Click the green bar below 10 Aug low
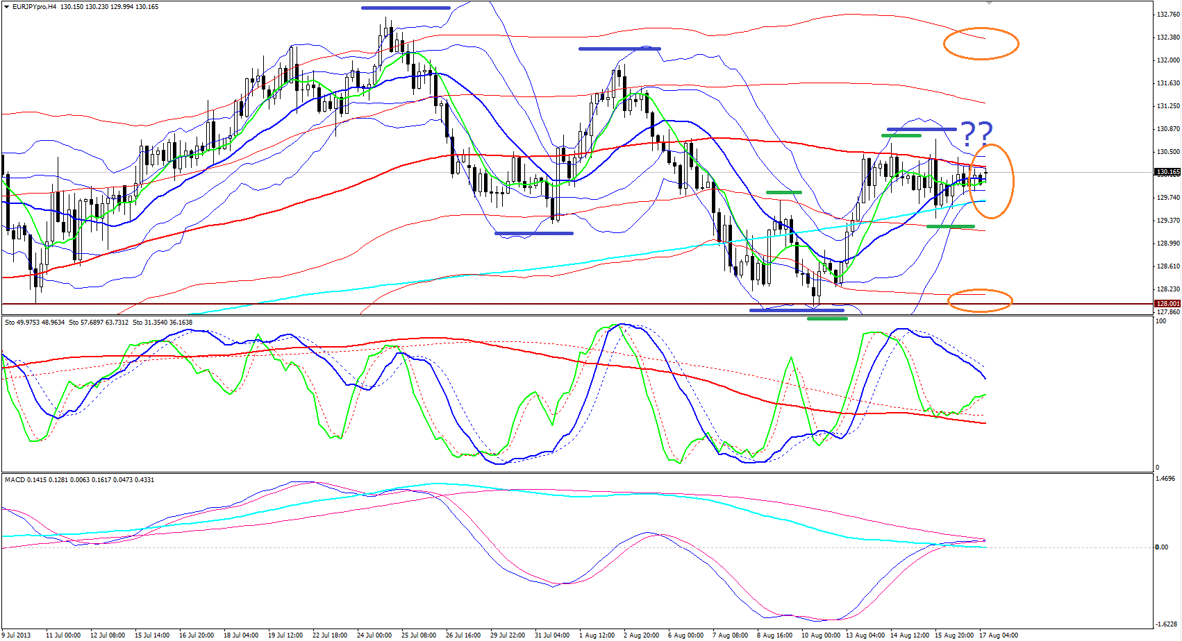 tap(826, 319)
